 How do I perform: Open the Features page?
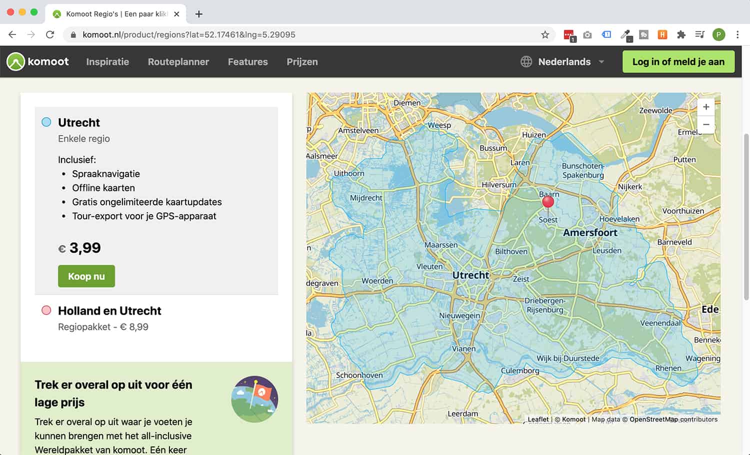248,61
